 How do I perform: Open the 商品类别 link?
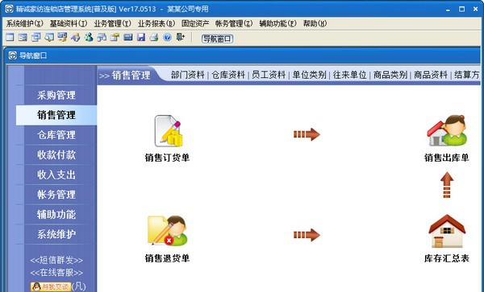390,75
